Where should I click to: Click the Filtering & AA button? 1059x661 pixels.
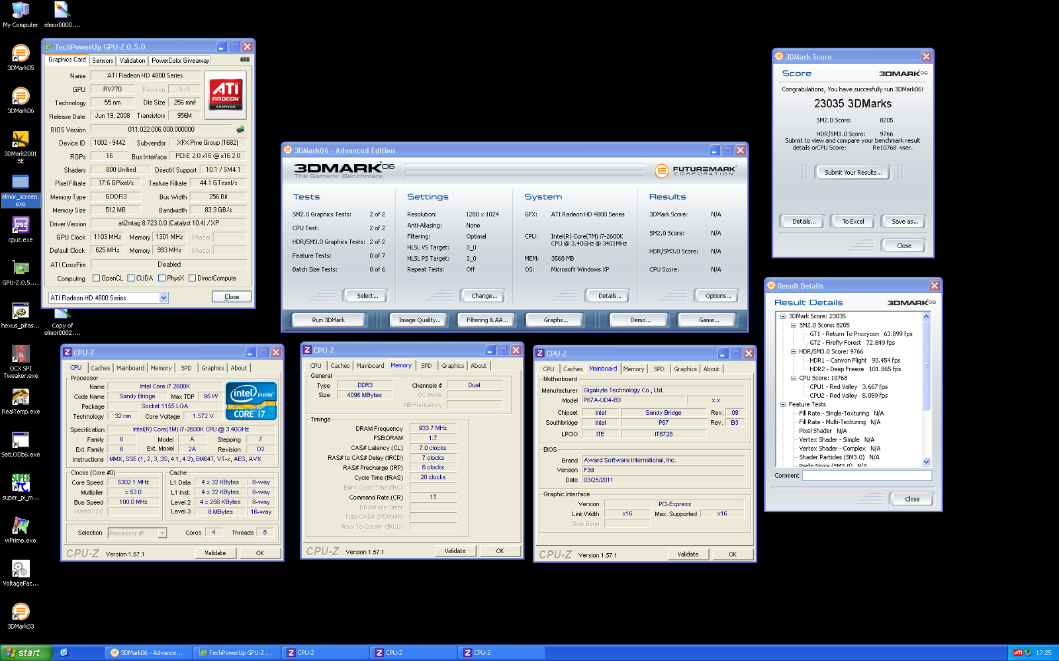click(487, 320)
